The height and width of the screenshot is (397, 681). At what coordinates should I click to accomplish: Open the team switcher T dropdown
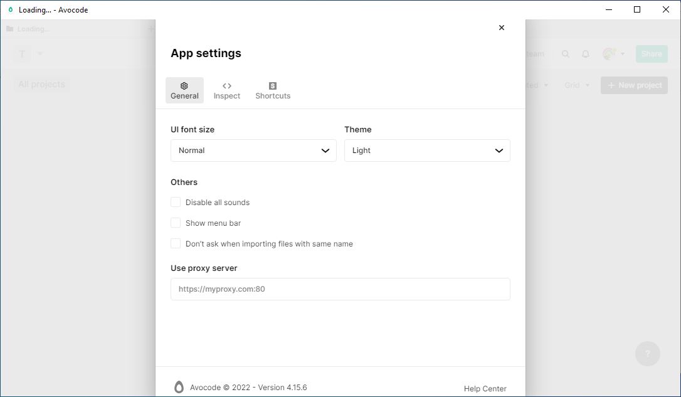pos(28,54)
